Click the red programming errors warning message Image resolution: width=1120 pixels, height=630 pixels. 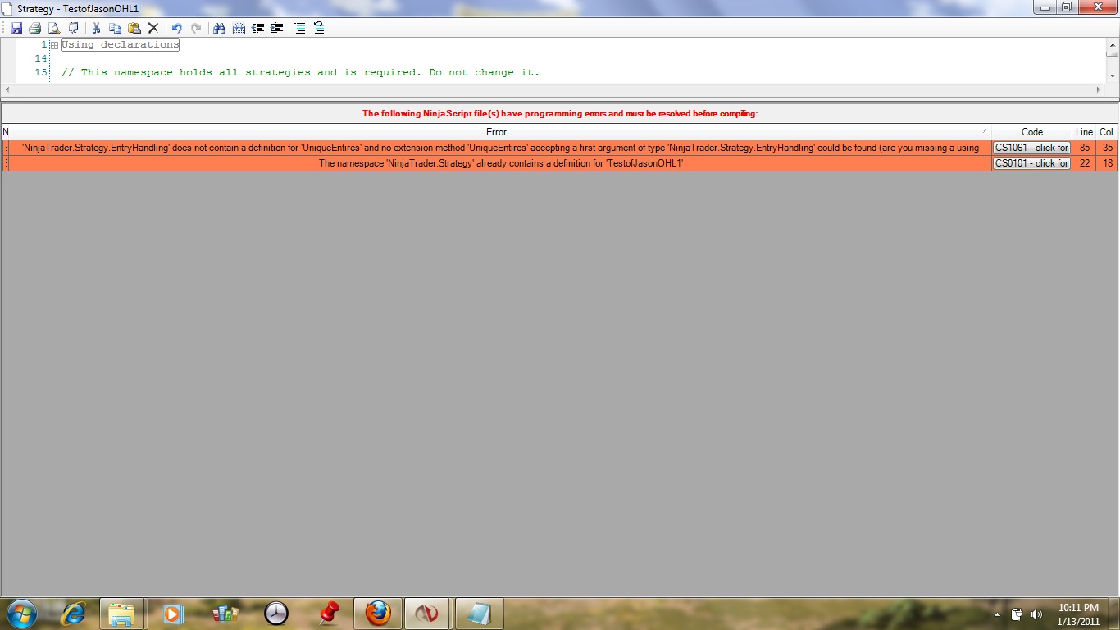click(x=560, y=114)
